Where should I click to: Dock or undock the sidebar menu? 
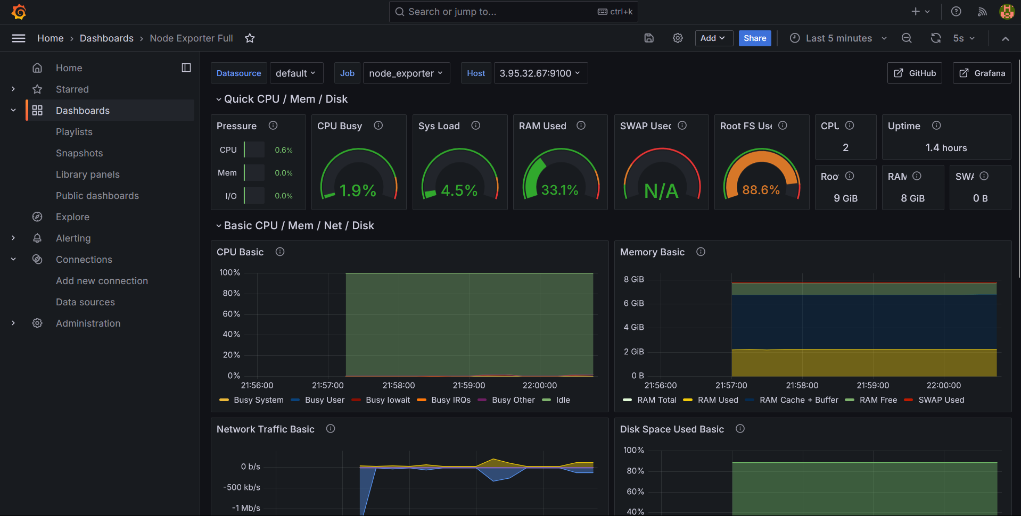point(186,68)
